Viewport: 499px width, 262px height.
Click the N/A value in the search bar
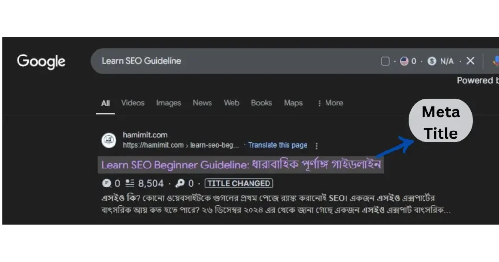pos(447,61)
